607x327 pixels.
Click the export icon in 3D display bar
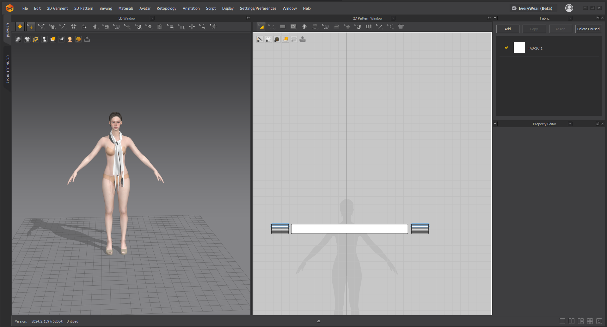(87, 39)
